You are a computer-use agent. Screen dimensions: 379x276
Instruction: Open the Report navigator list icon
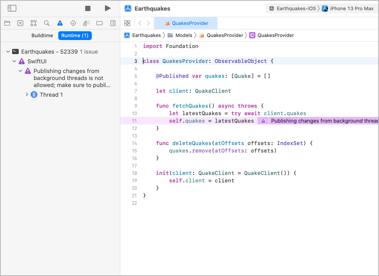pyautogui.click(x=112, y=23)
